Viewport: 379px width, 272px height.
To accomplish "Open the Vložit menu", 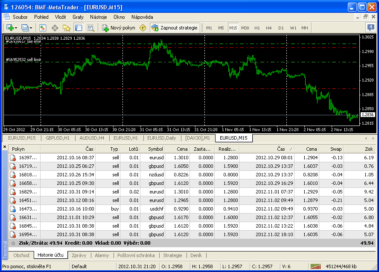I will (60, 17).
